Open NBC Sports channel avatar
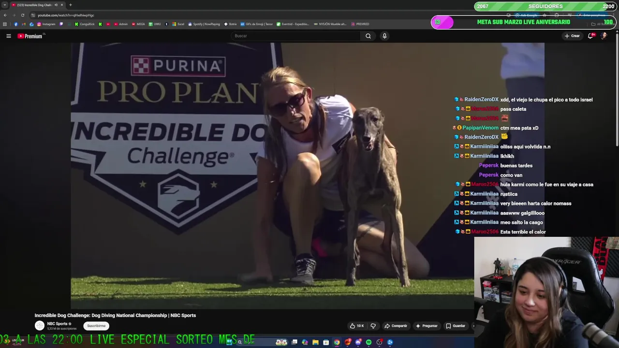The width and height of the screenshot is (619, 348). pos(40,326)
